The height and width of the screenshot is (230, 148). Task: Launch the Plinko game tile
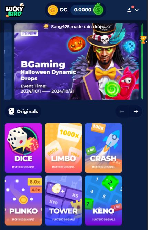coord(23,201)
